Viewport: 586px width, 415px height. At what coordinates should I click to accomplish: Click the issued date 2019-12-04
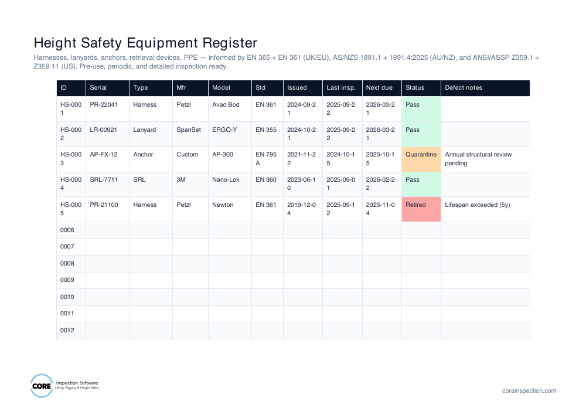click(303, 209)
